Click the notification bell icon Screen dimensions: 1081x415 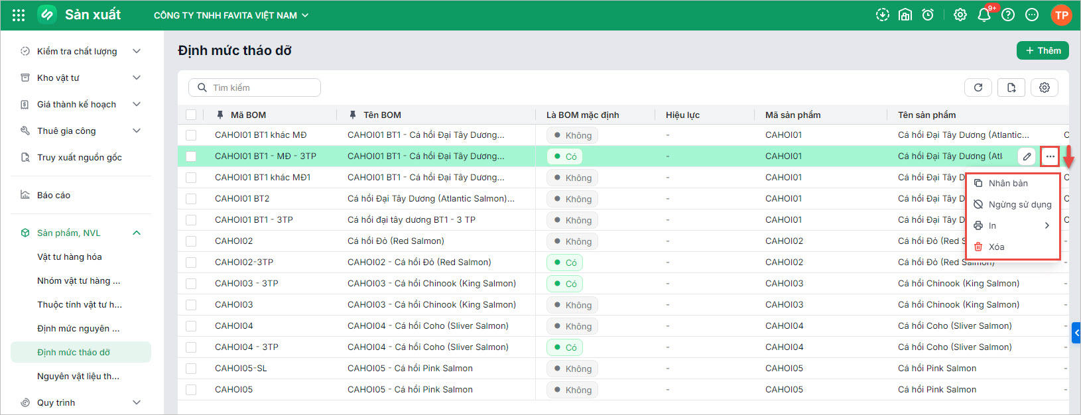pos(984,15)
